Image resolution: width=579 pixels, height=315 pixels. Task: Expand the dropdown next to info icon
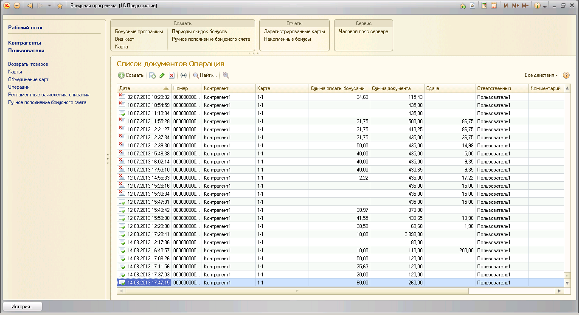coord(544,6)
